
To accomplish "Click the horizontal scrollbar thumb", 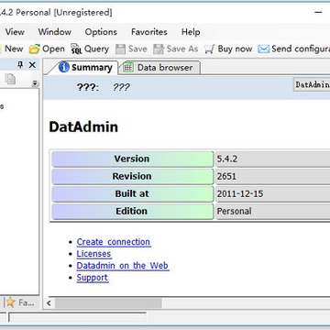I will tap(108, 303).
